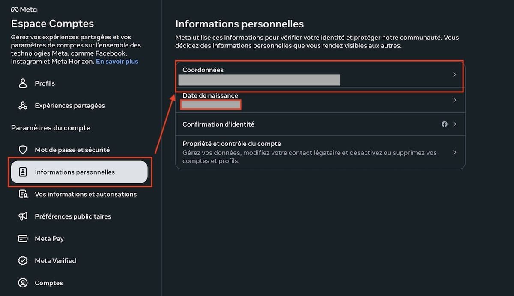Click the ID card icon for Informations personnelles
The height and width of the screenshot is (296, 514).
[x=23, y=172]
